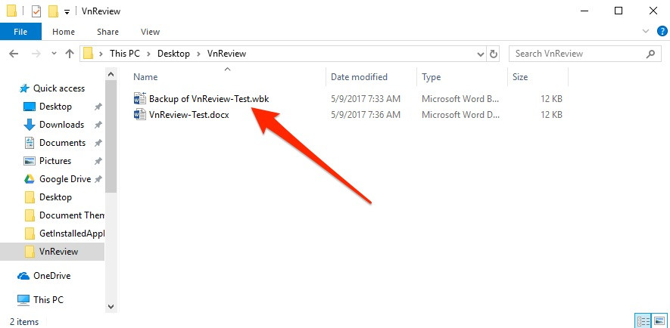Sort by Type column header

point(431,77)
